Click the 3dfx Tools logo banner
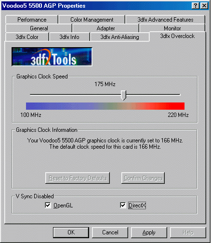The width and height of the screenshot is (211, 243). tap(52, 57)
